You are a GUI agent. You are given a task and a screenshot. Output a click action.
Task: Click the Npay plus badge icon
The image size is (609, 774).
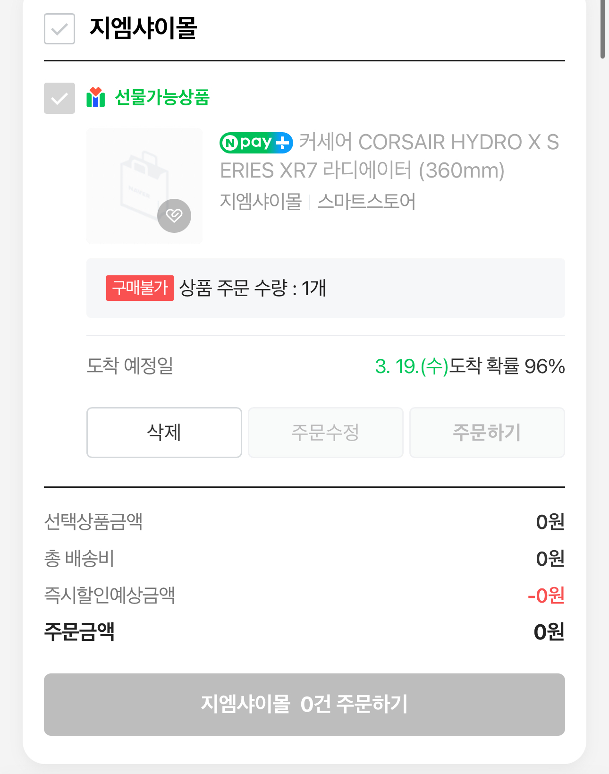click(x=256, y=143)
